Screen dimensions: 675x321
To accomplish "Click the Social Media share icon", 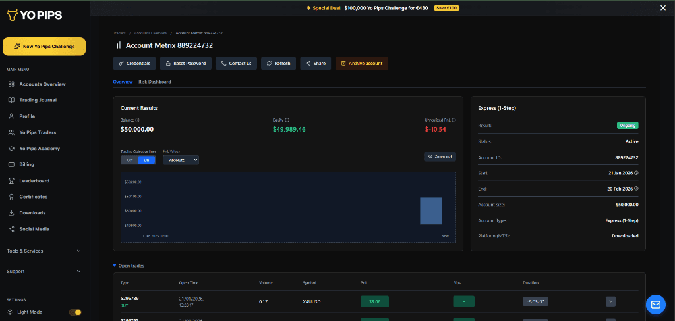I will [x=12, y=229].
